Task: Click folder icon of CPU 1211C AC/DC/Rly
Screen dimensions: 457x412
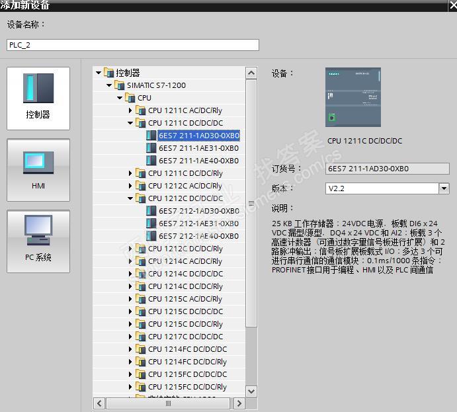Action: point(140,110)
